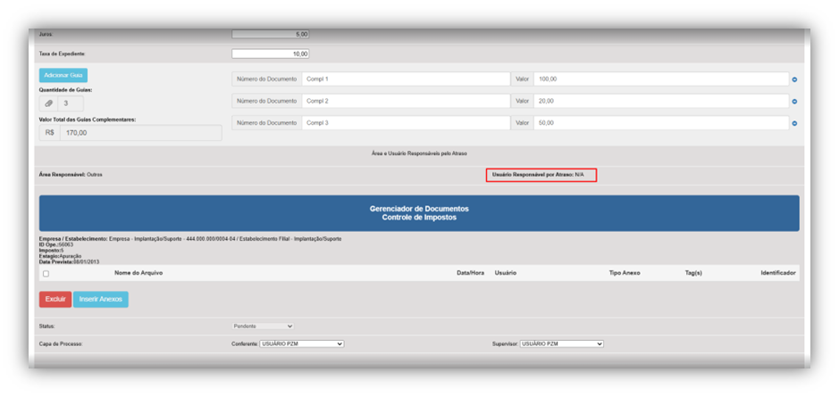Image resolution: width=839 pixels, height=397 pixels.
Task: Click the Valor field showing 100,00
Action: click(661, 79)
